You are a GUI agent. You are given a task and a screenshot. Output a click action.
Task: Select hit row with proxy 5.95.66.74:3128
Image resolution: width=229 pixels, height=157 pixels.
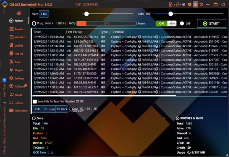pos(130,42)
